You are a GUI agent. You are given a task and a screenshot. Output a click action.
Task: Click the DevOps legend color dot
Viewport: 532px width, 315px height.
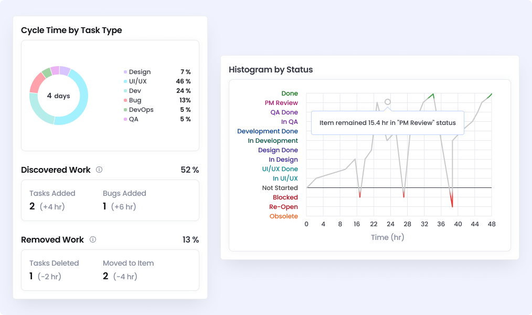[x=125, y=110]
